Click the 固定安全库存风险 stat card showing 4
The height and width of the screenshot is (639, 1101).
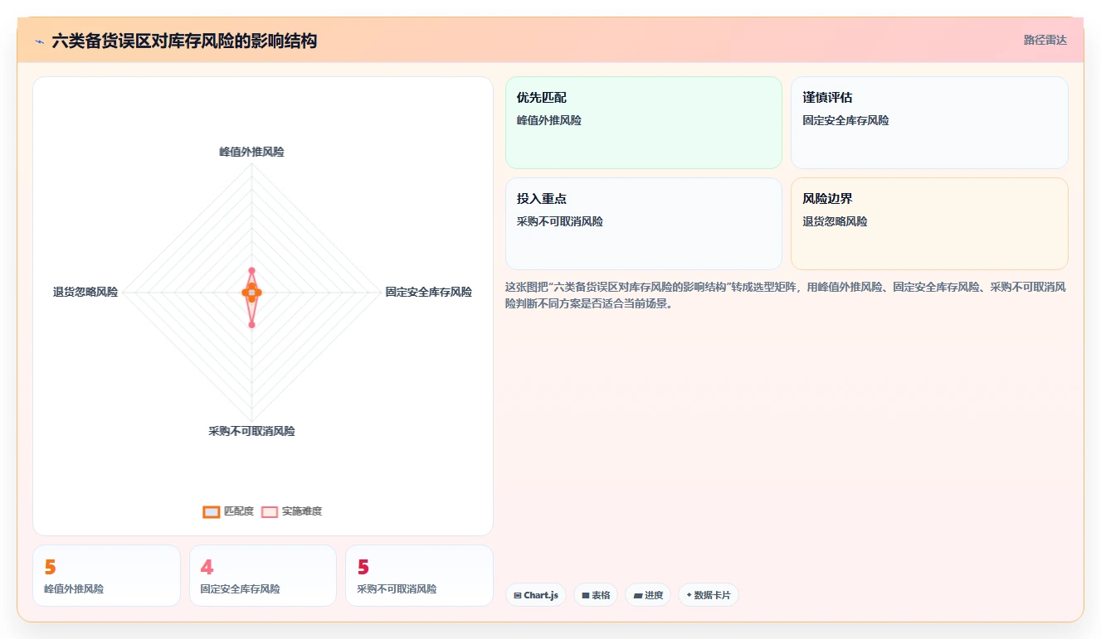coord(263,575)
